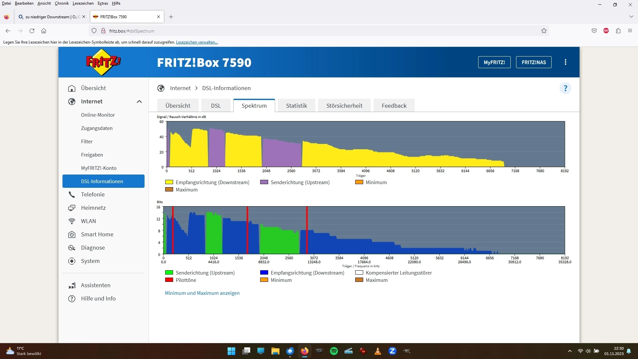This screenshot has width=638, height=359.
Task: Open the list all tabs dropdown arrow
Action: [631, 17]
